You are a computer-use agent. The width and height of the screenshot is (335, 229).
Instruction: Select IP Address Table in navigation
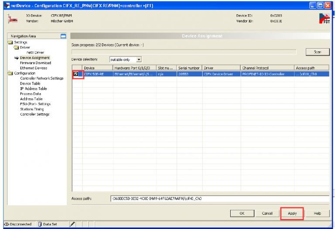coord(33,89)
